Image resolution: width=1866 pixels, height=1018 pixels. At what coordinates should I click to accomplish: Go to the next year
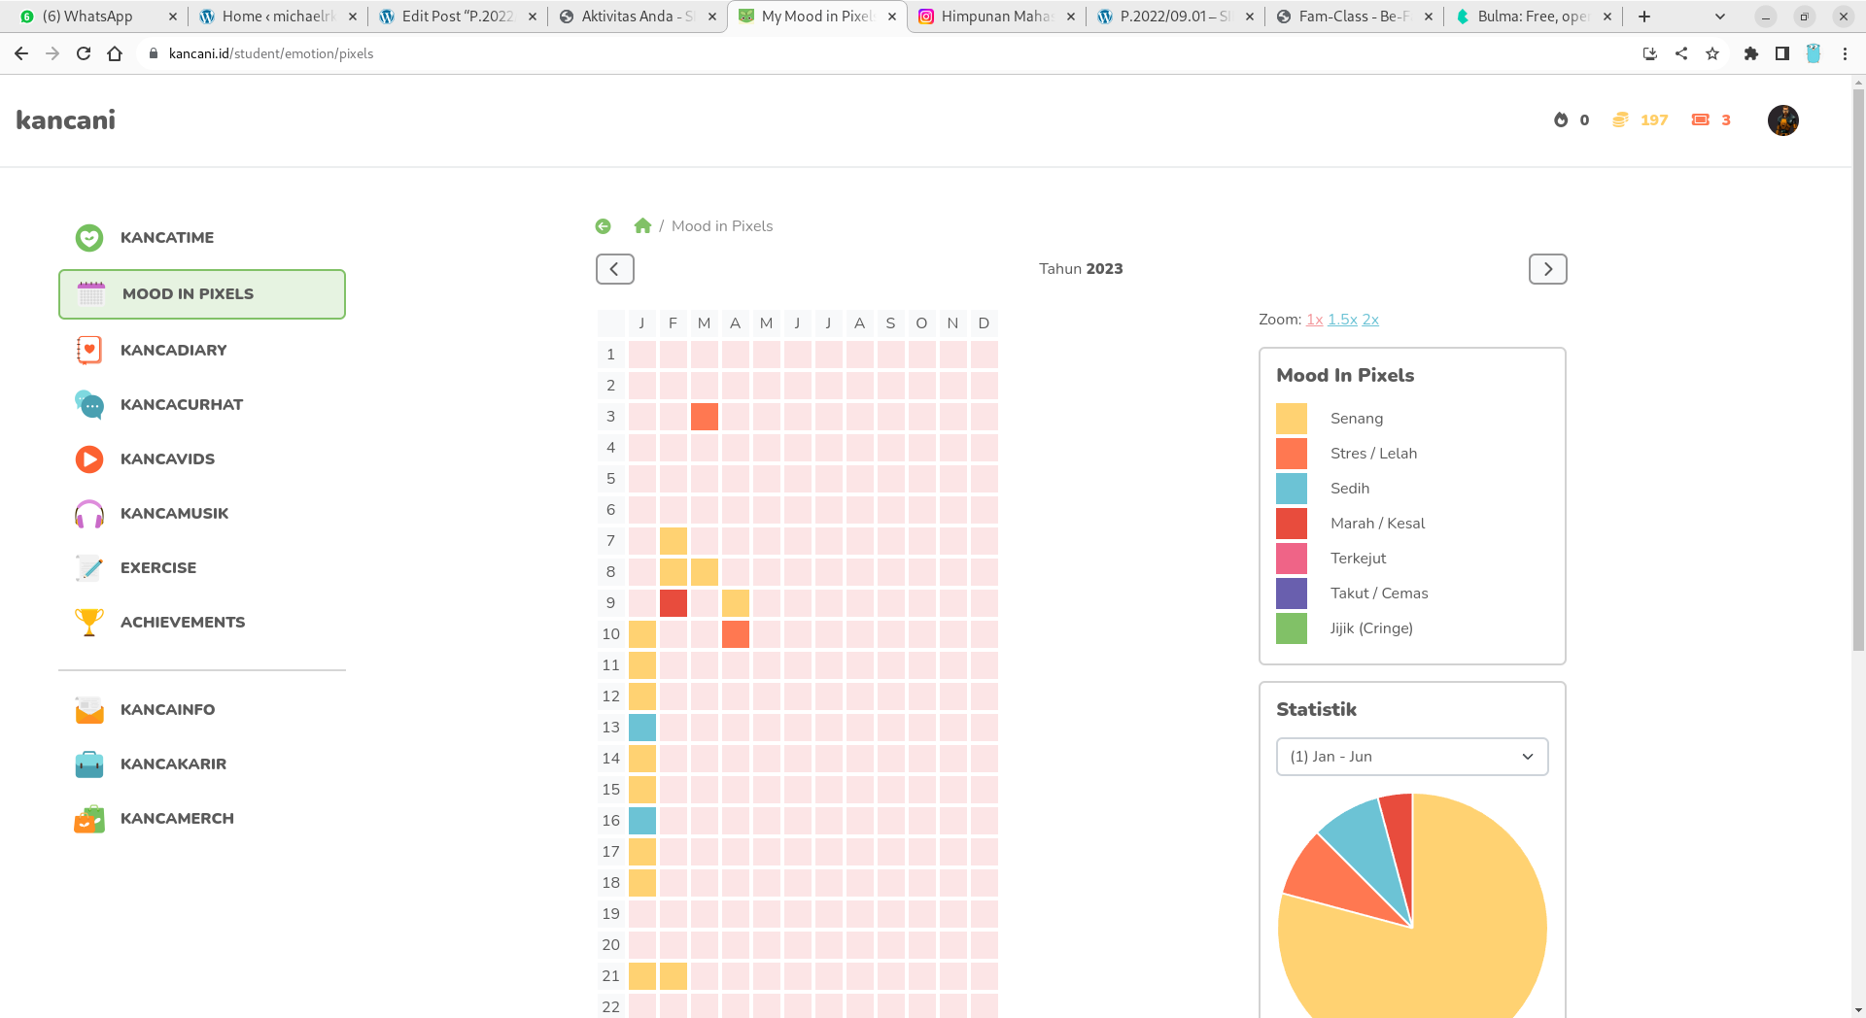coord(1547,269)
